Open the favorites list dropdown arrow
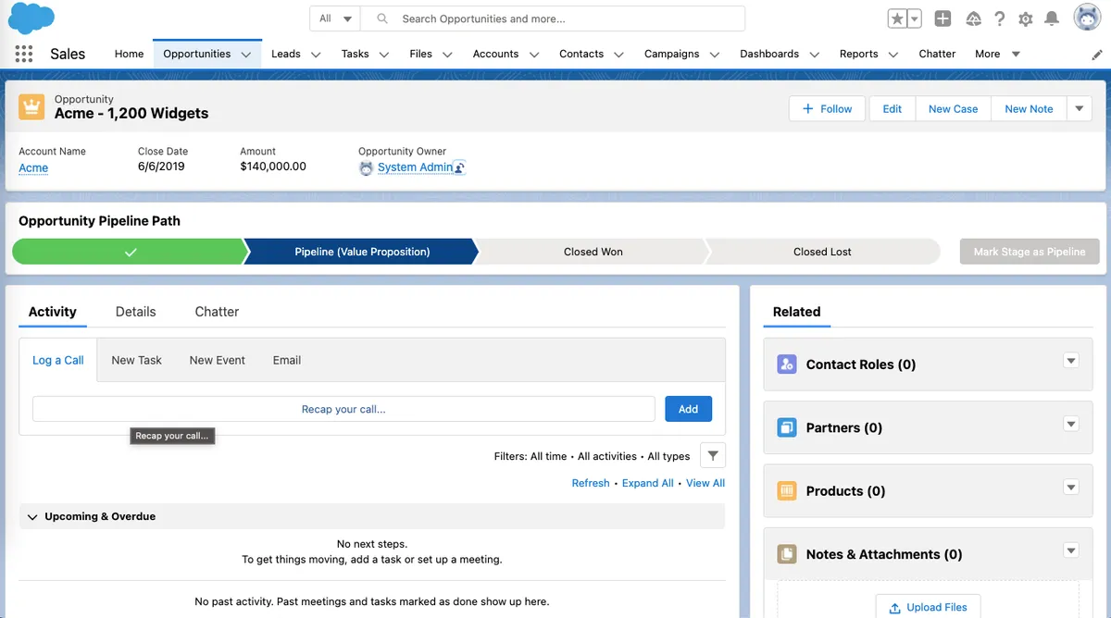The image size is (1111, 618). coord(915,19)
